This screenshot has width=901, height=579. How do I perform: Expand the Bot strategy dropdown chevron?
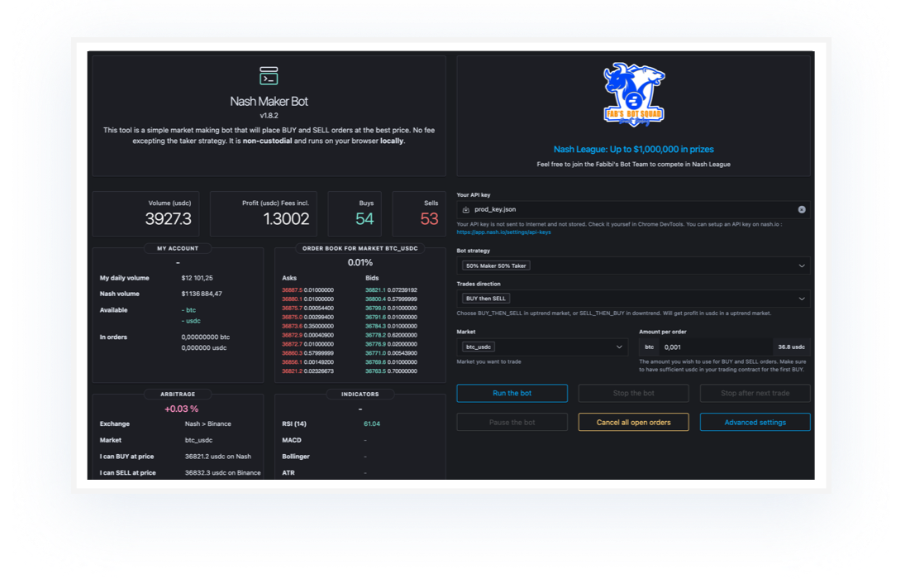(802, 266)
